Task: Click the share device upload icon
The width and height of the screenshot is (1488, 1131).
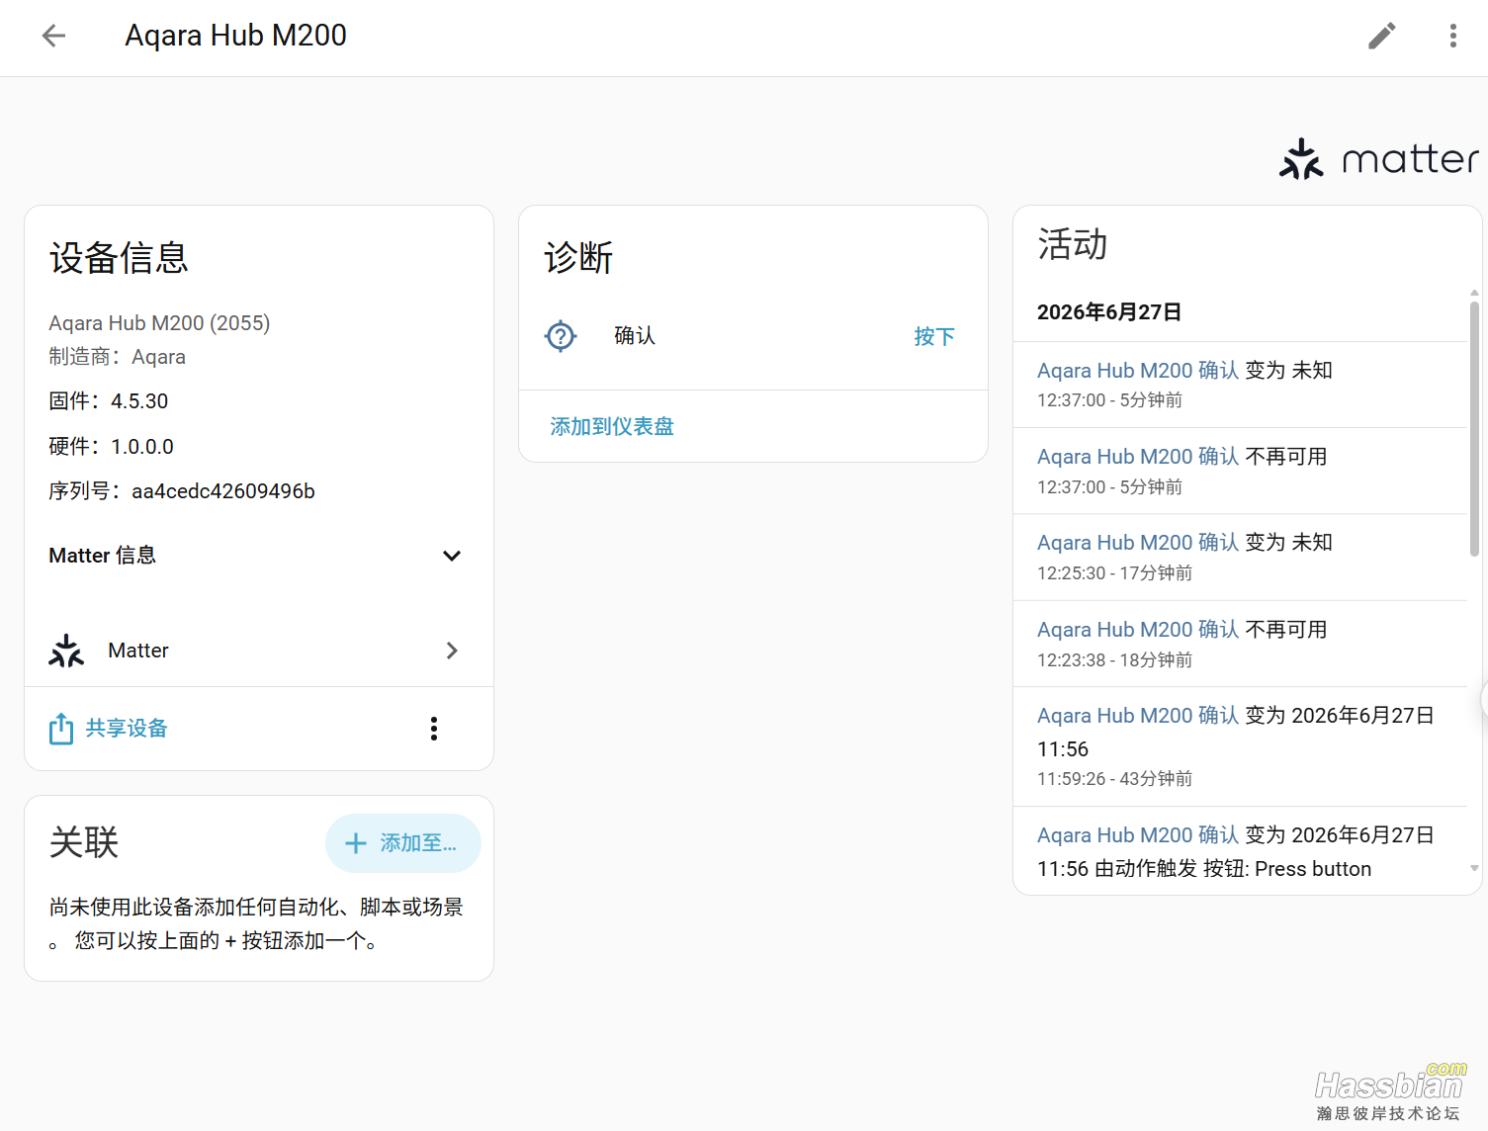Action: tap(61, 729)
